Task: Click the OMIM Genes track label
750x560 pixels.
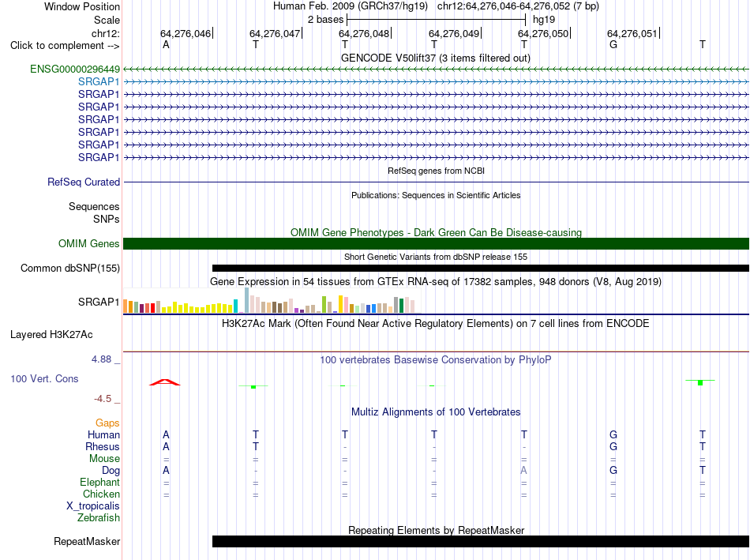Action: click(88, 243)
